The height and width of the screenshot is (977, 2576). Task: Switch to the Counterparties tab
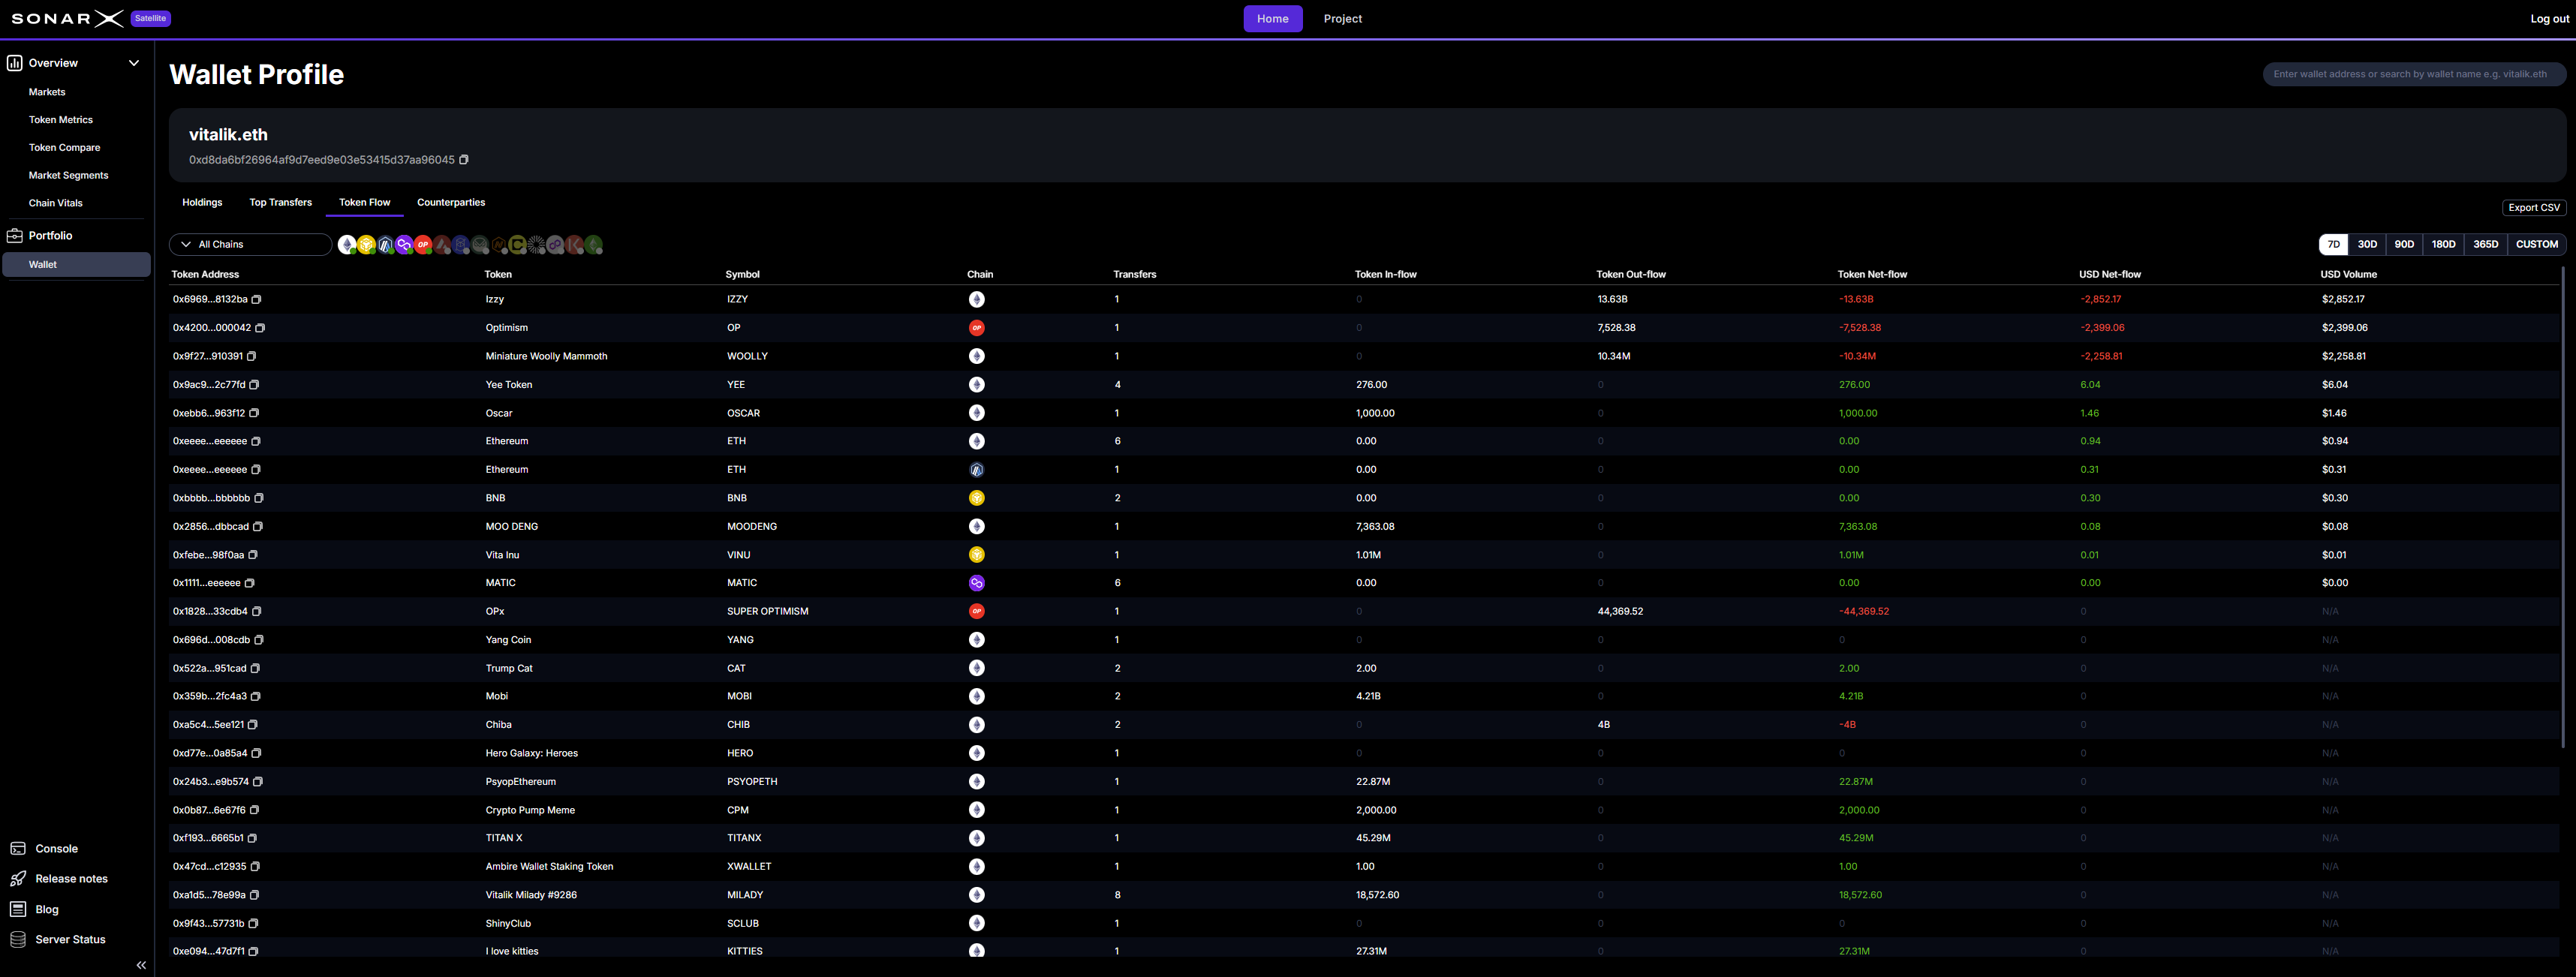point(451,202)
